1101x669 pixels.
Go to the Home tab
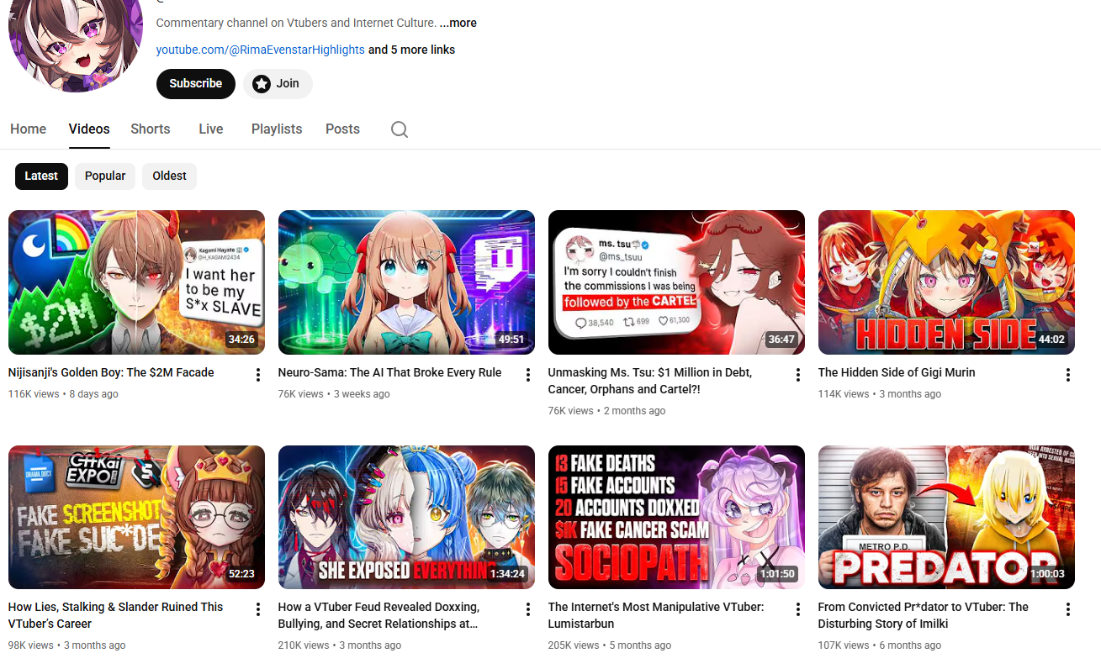tap(28, 129)
